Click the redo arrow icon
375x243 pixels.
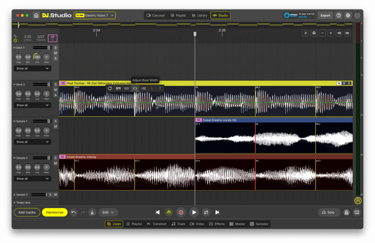(x=83, y=212)
